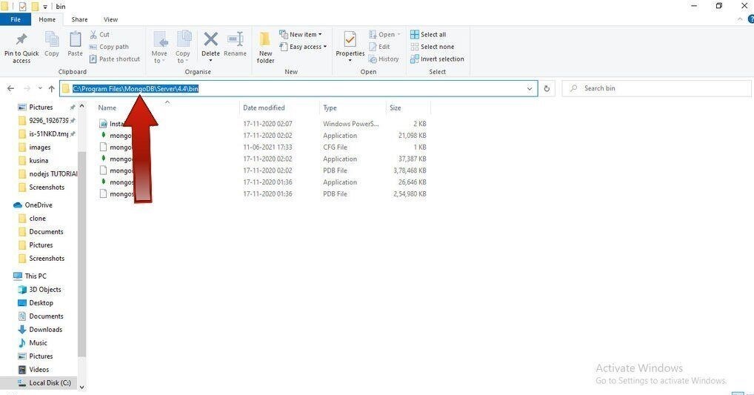Screen dimensions: 754x395
Task: Open the Easy access dropdown
Action: click(x=303, y=47)
